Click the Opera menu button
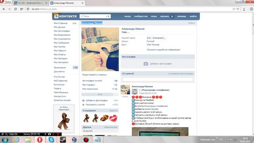The width and height of the screenshot is (254, 143). [x=6, y=2]
